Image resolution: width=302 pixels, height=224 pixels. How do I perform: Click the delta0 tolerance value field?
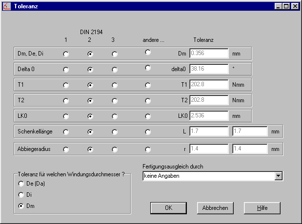coord(209,69)
